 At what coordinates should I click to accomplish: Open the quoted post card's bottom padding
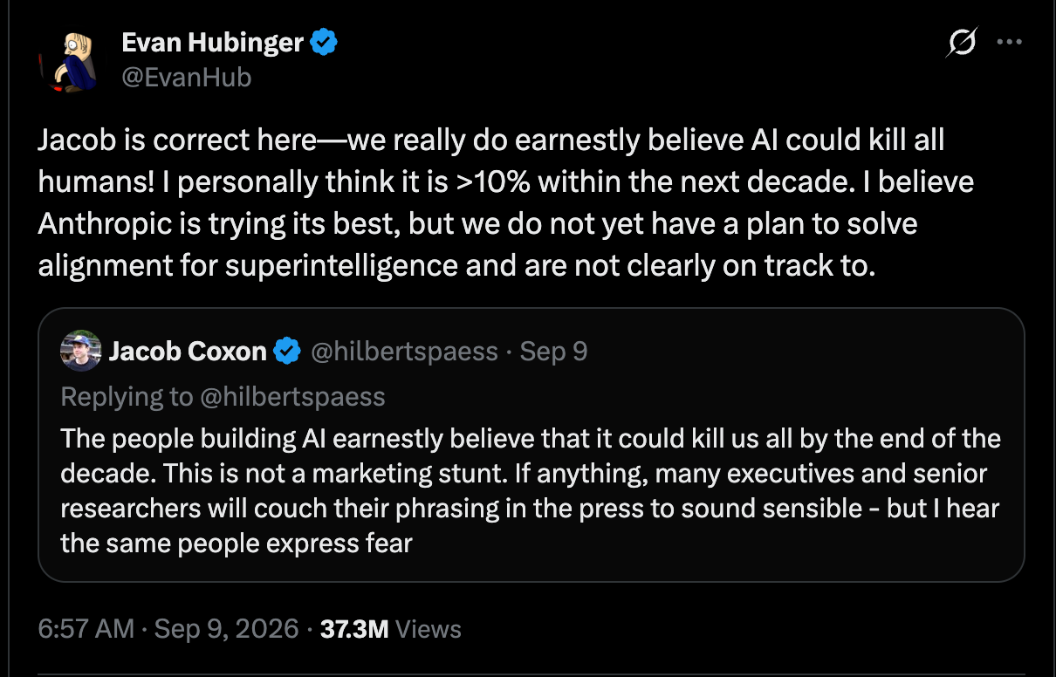pos(531,571)
